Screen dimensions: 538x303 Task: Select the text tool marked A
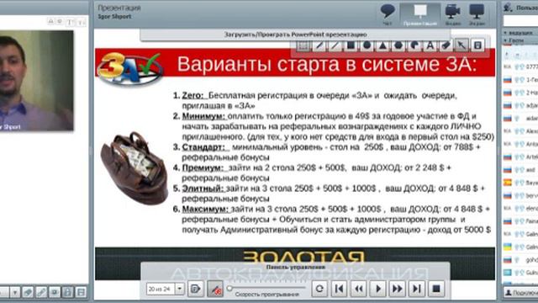coord(430,45)
